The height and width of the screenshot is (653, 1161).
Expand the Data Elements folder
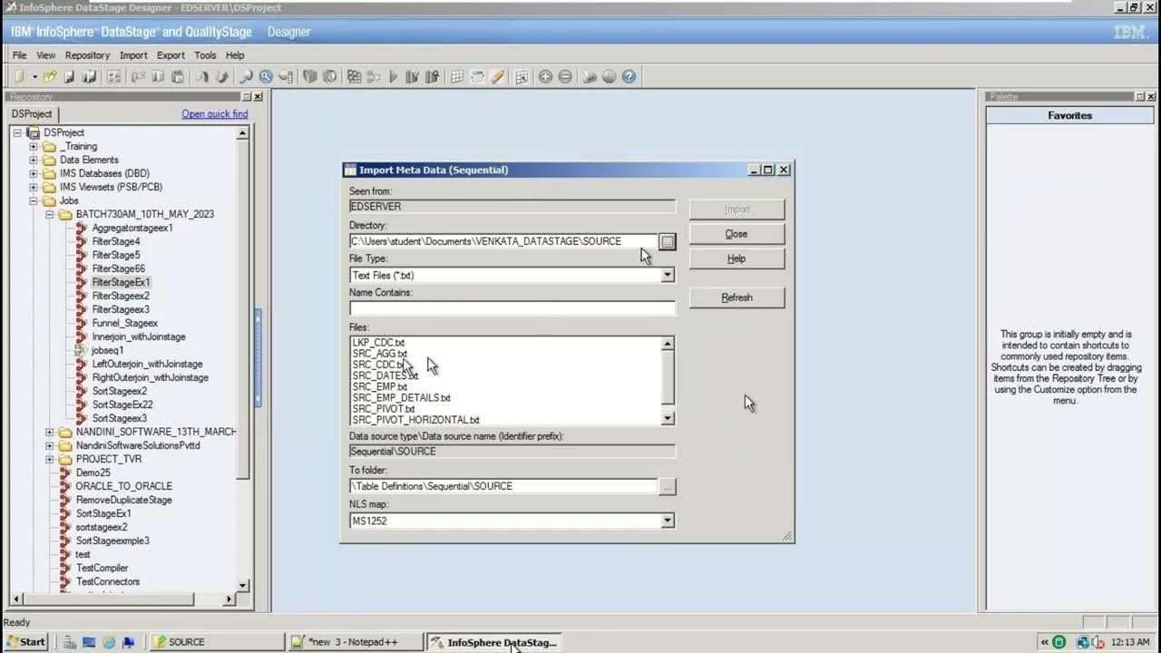pos(34,160)
